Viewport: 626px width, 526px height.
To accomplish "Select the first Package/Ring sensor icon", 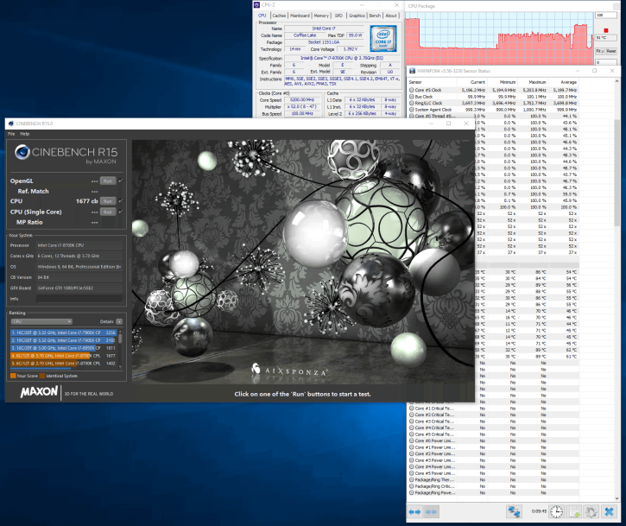I will pyautogui.click(x=412, y=479).
